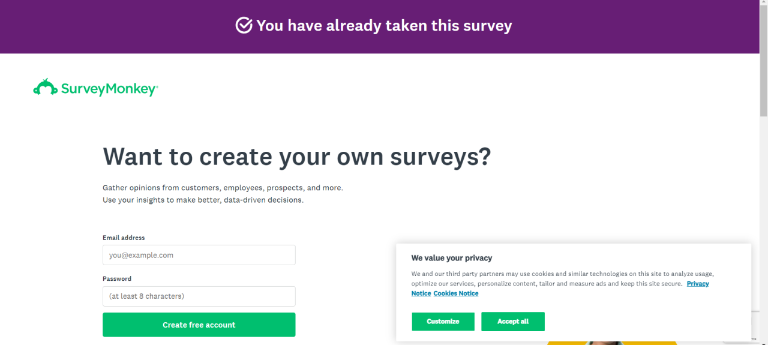Open cookie settings with the Customize button
768x345 pixels.
pyautogui.click(x=443, y=322)
